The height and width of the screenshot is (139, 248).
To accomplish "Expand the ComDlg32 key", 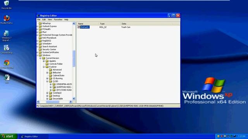I will pyautogui.click(x=47, y=93).
